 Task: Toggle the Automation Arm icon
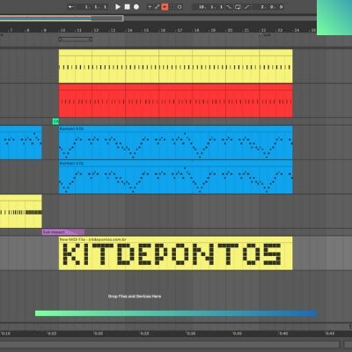point(158,7)
